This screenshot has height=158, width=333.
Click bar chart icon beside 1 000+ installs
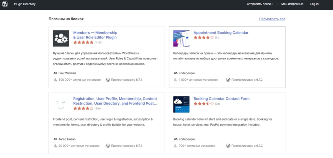175,80
